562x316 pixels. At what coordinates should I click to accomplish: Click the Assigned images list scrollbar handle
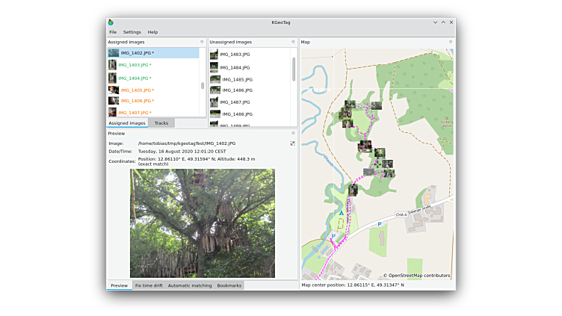(x=203, y=85)
